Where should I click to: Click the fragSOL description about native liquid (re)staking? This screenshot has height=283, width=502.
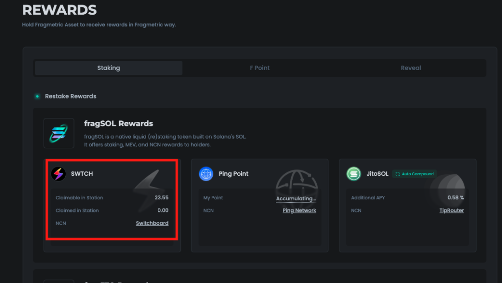click(165, 141)
